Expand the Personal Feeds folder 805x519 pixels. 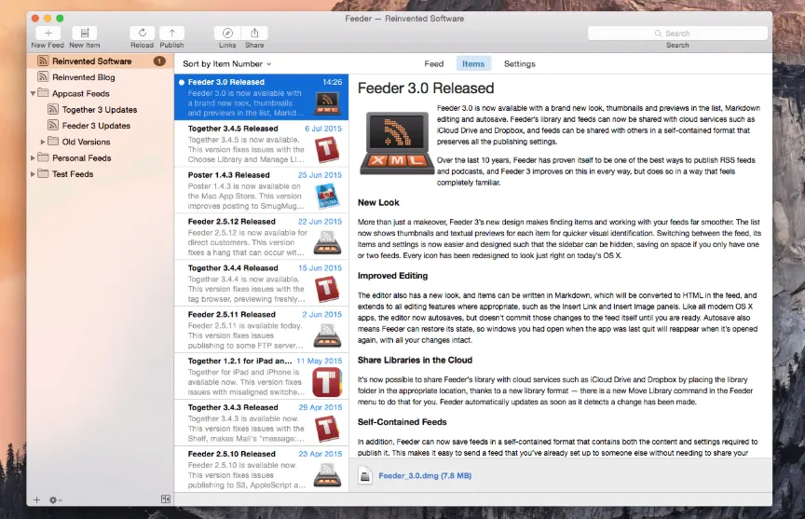click(33, 157)
